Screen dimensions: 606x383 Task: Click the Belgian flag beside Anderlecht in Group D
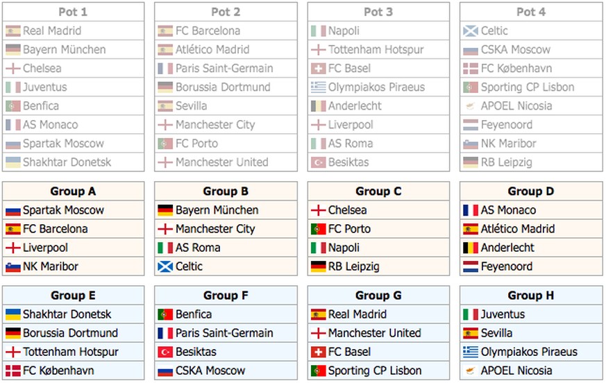(471, 248)
